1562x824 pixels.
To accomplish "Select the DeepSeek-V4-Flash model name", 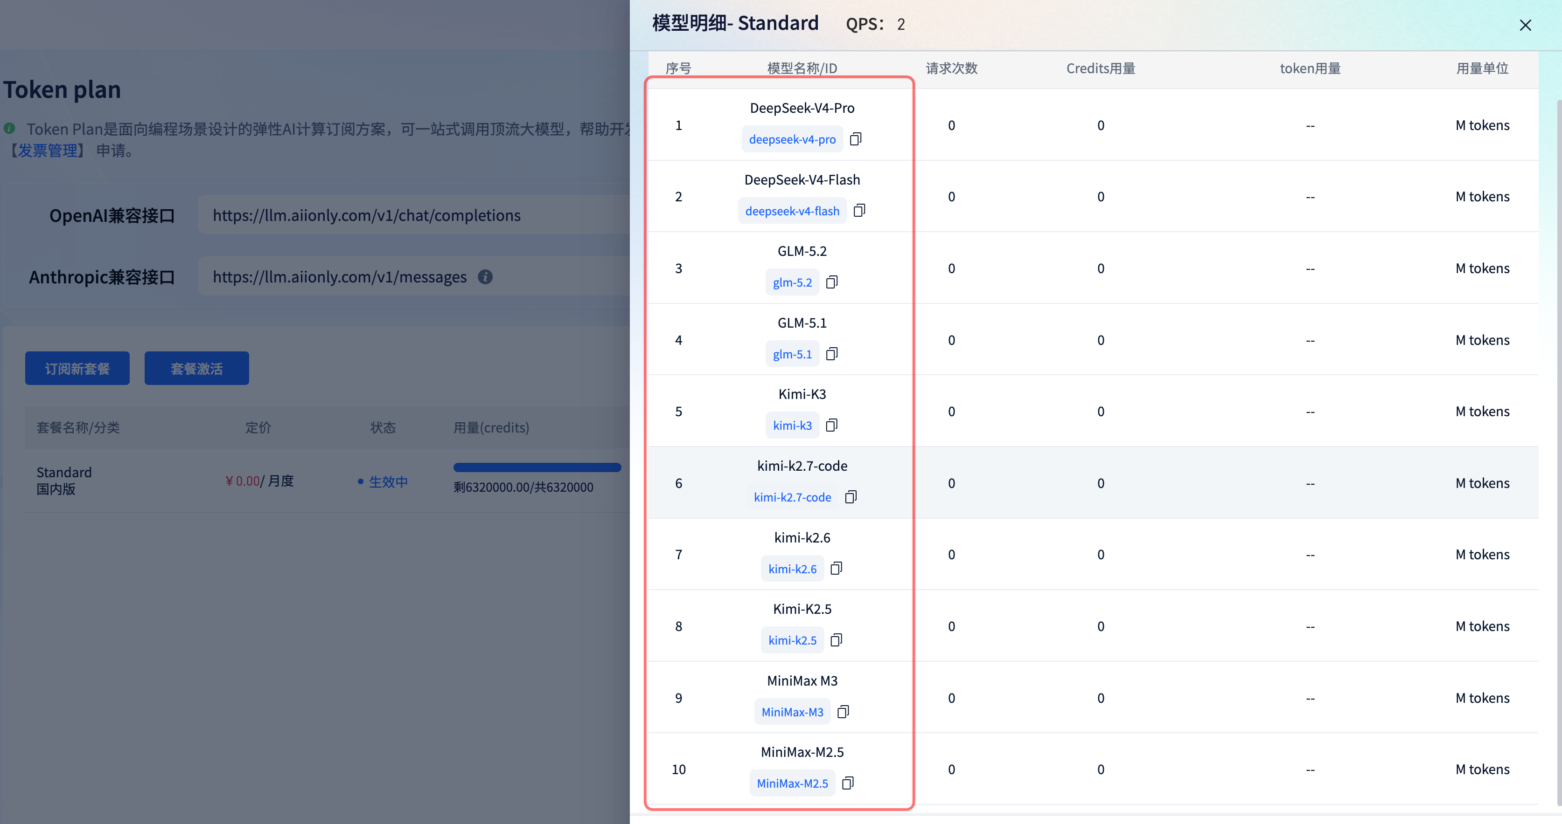I will pos(802,180).
